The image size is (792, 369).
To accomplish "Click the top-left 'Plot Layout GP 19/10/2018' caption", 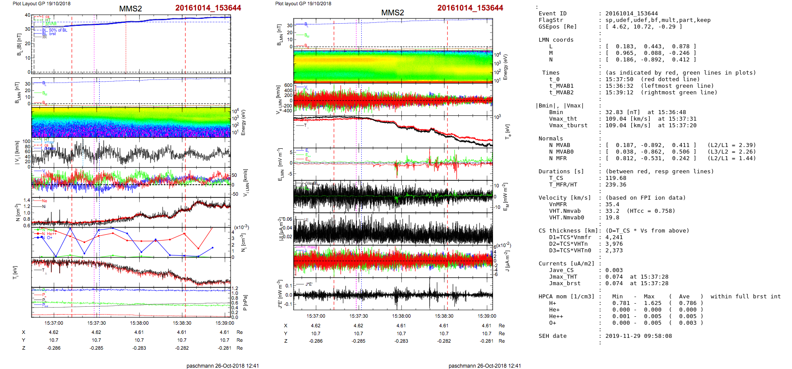I will 41,4.
